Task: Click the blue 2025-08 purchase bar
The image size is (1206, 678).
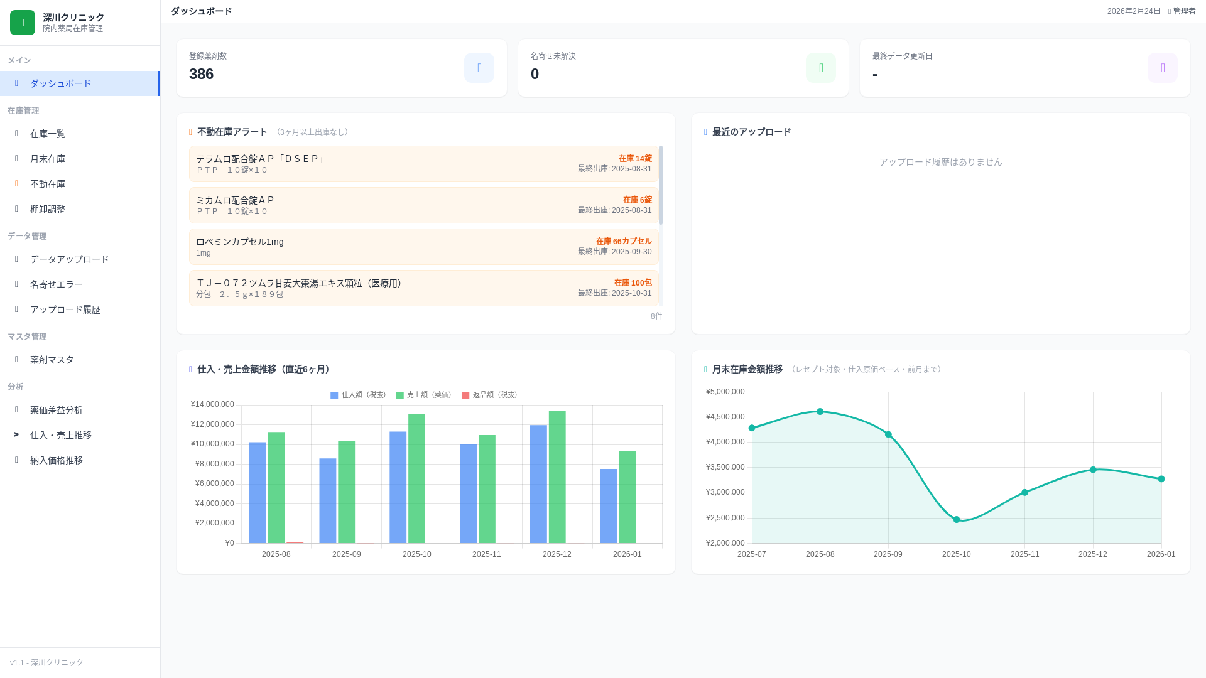Action: click(x=258, y=493)
